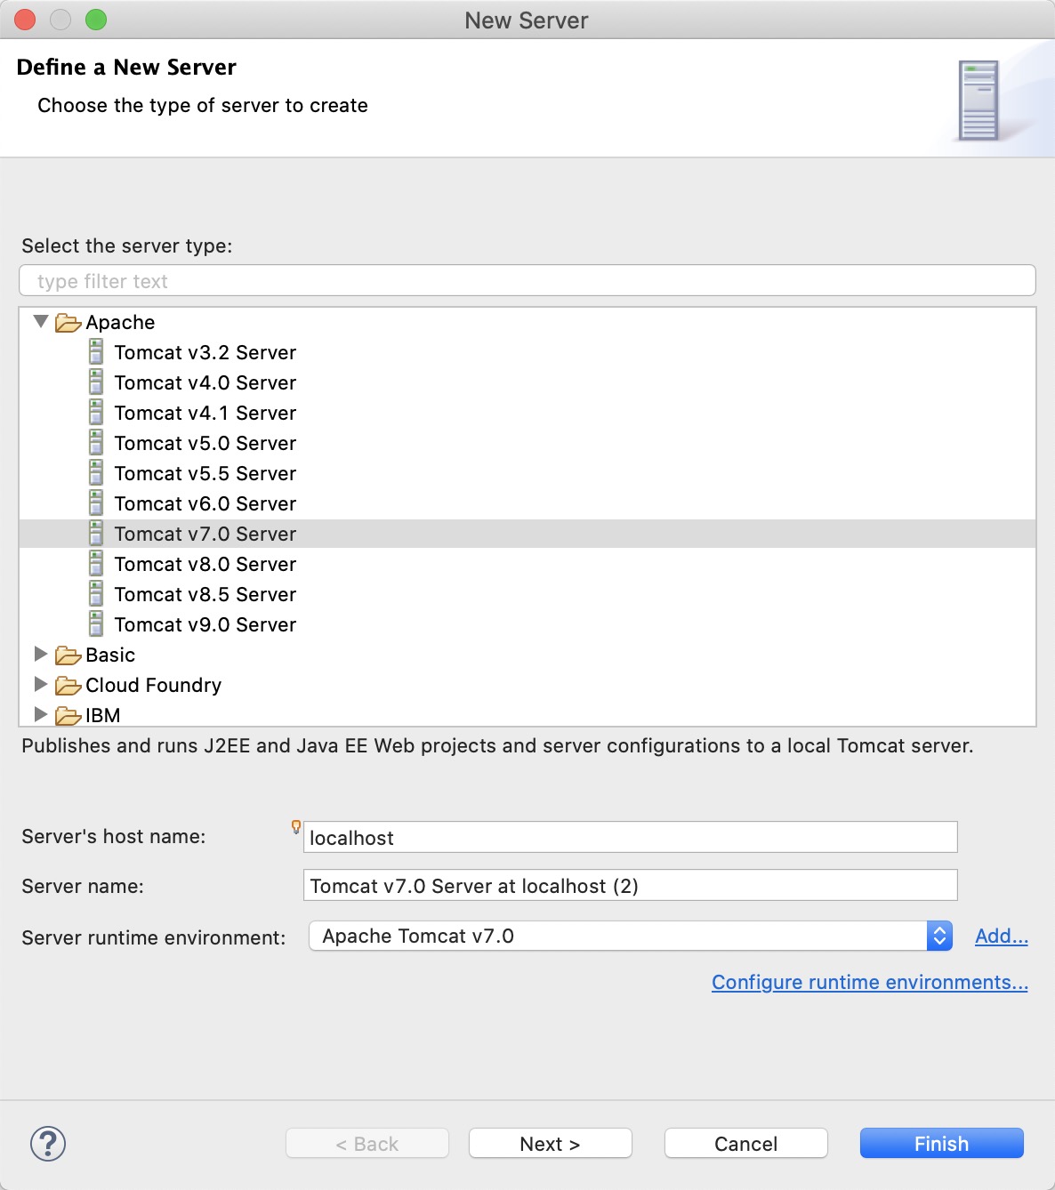Screen dimensions: 1055x1190
Task: Click the host name content-assist lightbulb icon
Action: pos(296,826)
